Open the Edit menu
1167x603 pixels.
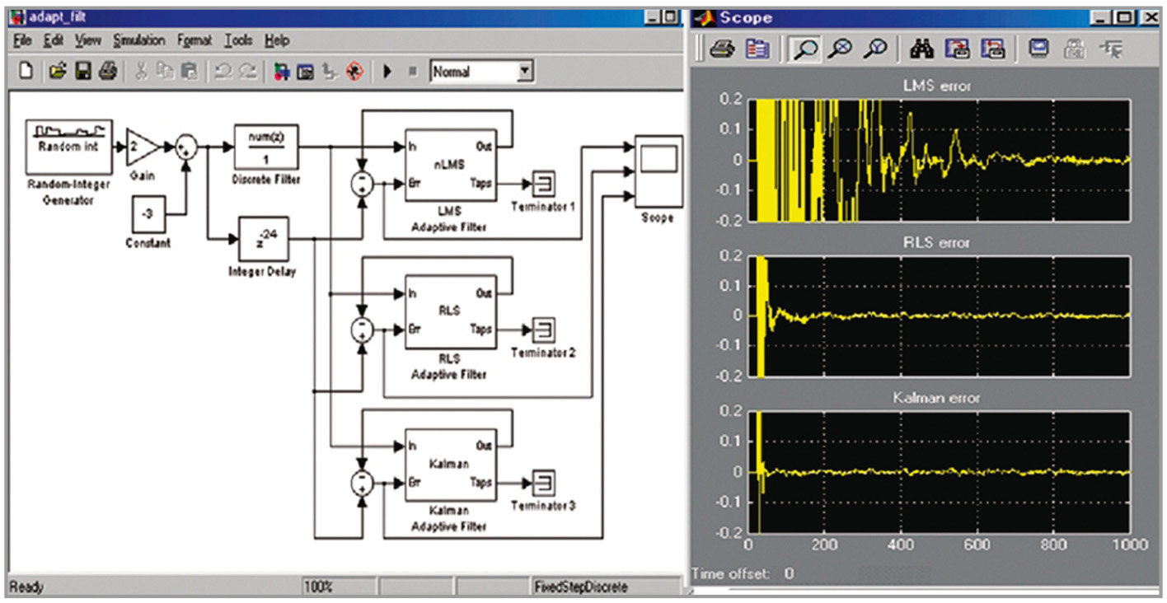click(54, 40)
